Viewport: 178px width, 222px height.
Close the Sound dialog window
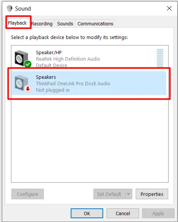[x=169, y=8]
